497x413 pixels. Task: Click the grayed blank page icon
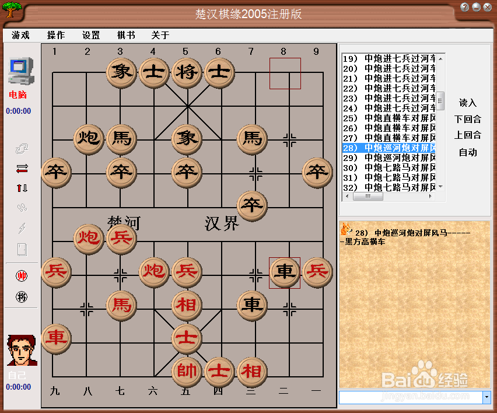[22, 250]
